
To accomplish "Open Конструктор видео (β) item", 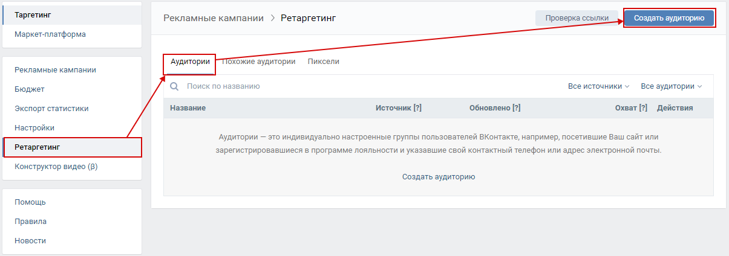I will (72, 167).
